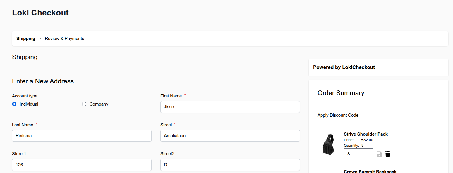453x173 pixels.
Task: Click the save quantity floppy disk icon
Action: (379, 154)
